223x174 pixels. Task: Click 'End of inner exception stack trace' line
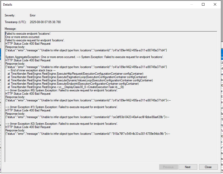pyautogui.click(x=32, y=70)
